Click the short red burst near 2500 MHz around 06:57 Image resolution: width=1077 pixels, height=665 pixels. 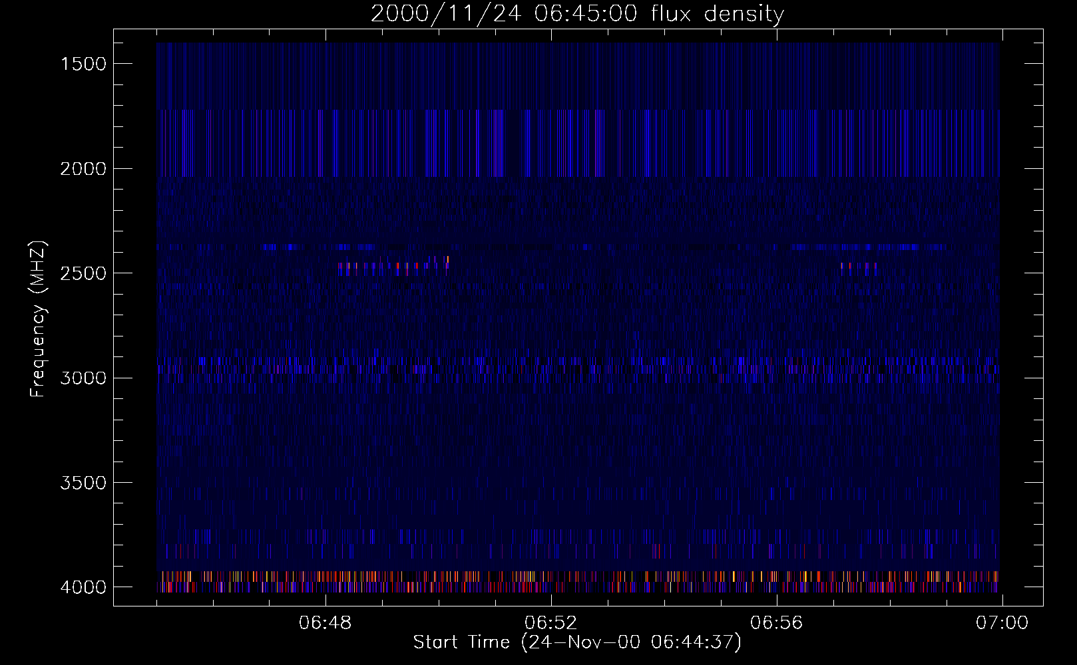pos(859,269)
